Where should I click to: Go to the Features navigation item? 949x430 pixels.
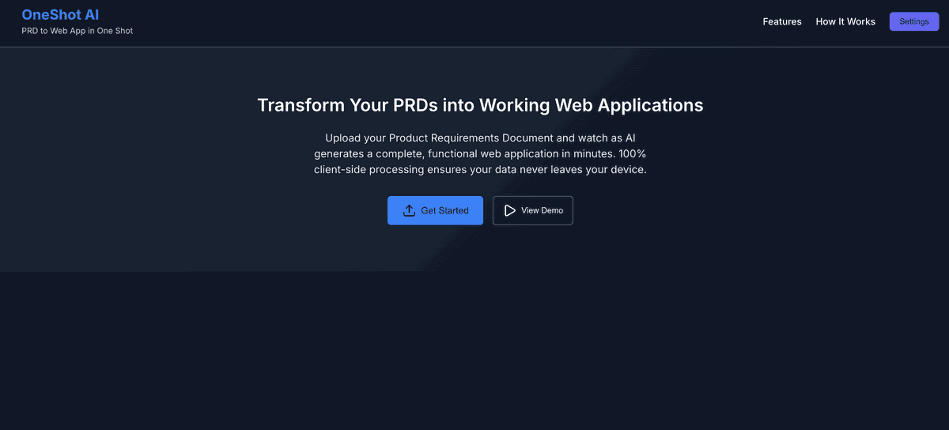tap(781, 22)
